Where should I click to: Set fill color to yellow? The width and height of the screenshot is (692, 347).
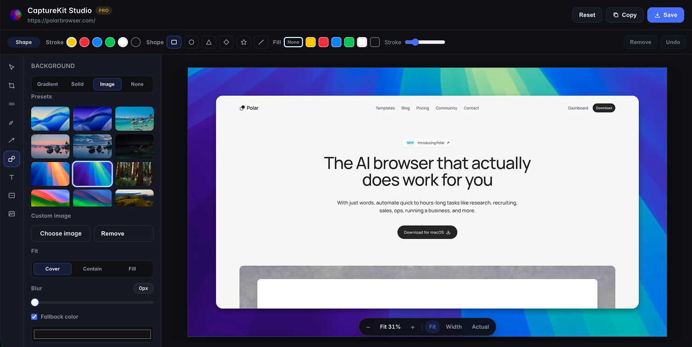[x=311, y=42]
